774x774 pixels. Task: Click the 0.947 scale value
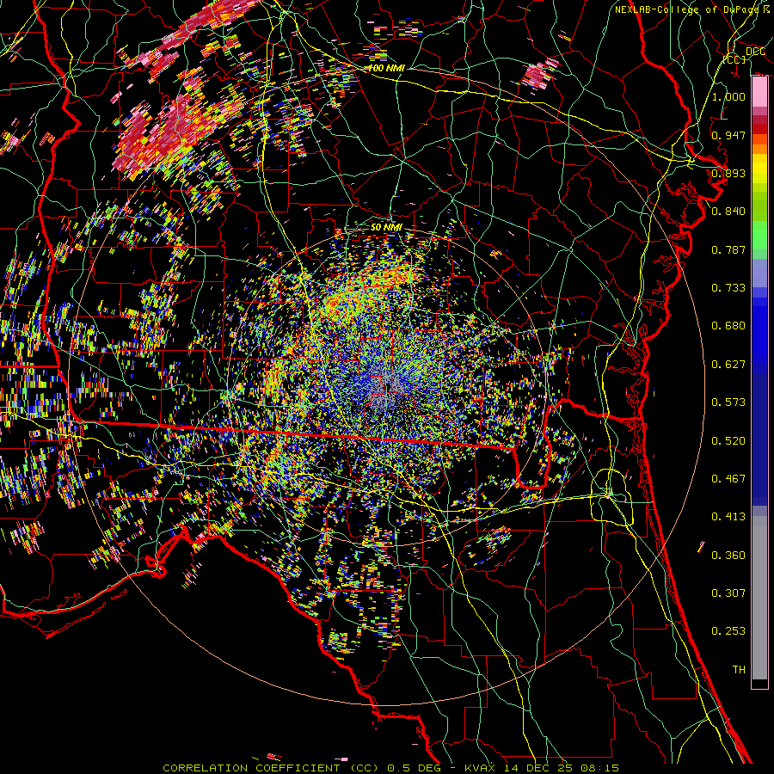pos(728,135)
